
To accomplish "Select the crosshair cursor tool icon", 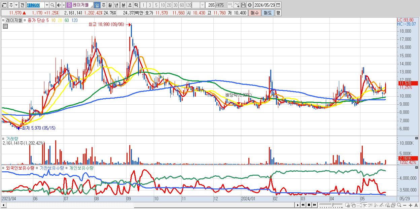I will (365, 205).
